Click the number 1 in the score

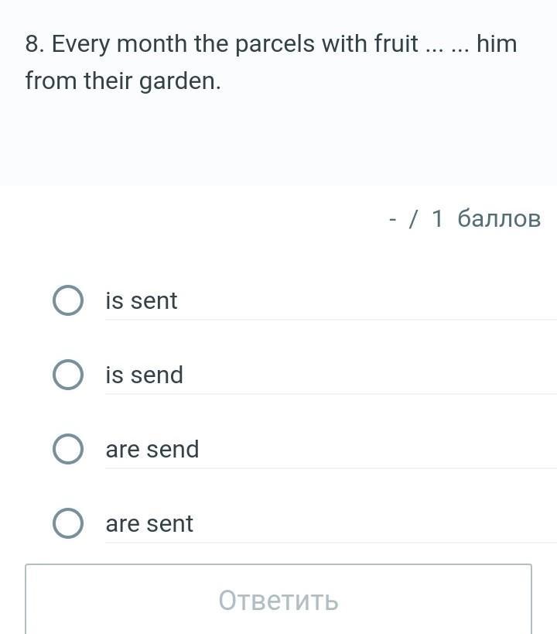pos(437,218)
